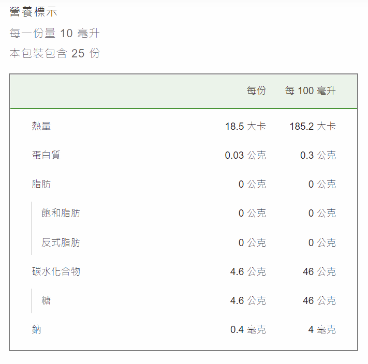Select the 鈉 row label

[x=36, y=329]
